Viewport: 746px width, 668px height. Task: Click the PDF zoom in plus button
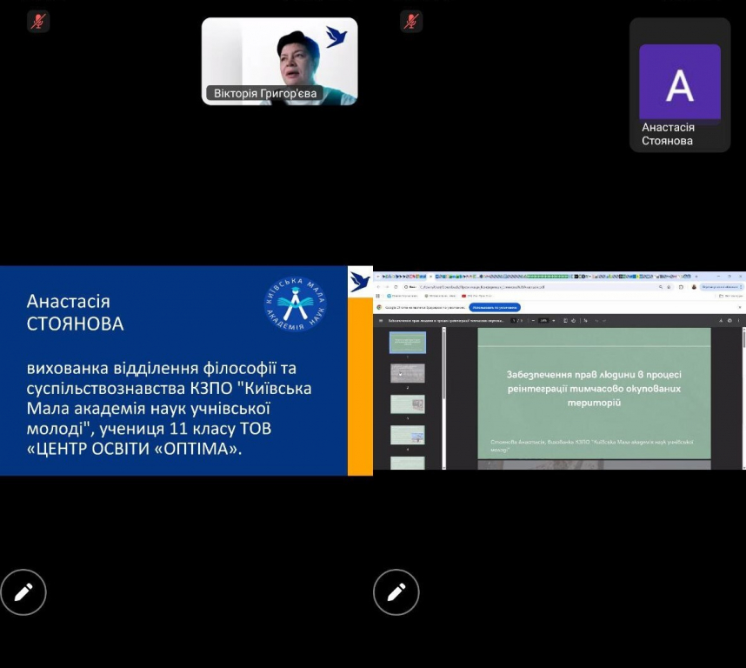(x=554, y=320)
